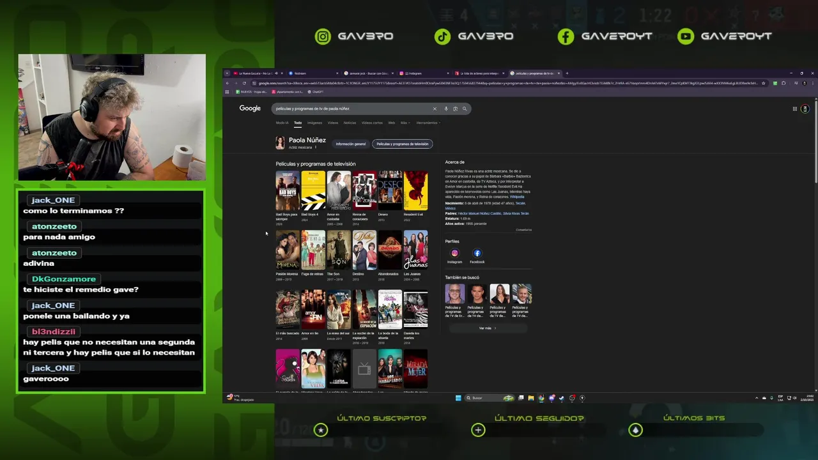Click the Comentarios feedback link
Image resolution: width=818 pixels, height=460 pixels.
click(x=524, y=229)
